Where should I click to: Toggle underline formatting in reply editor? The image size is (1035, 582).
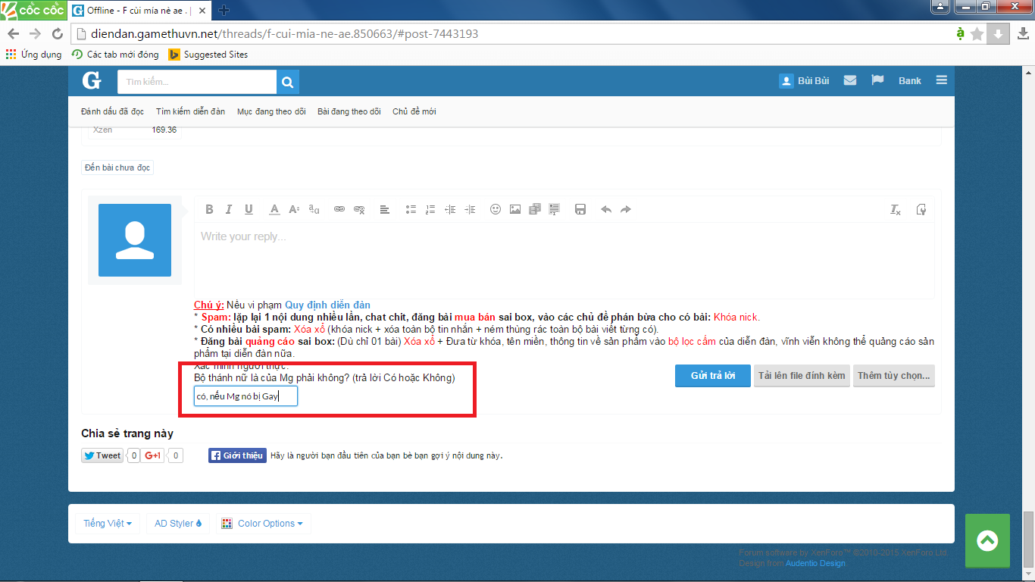(x=249, y=210)
